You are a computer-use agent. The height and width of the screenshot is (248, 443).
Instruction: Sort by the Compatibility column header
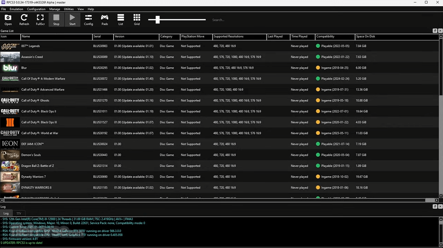click(x=335, y=36)
